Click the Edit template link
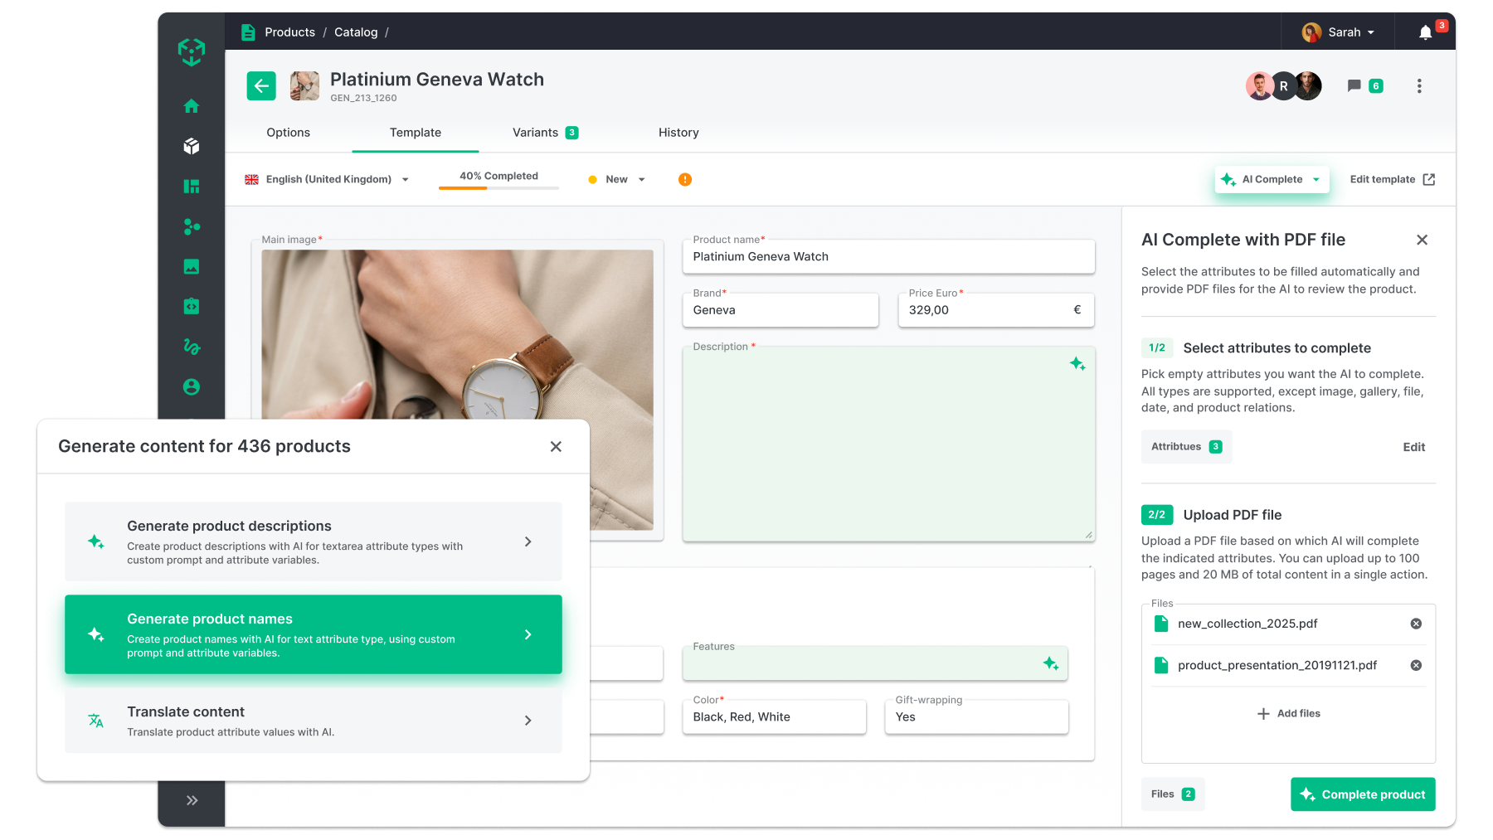Image resolution: width=1493 pixels, height=840 pixels. [x=1392, y=179]
